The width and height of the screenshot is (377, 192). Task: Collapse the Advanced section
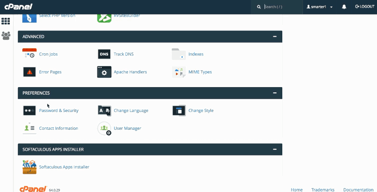click(x=275, y=36)
